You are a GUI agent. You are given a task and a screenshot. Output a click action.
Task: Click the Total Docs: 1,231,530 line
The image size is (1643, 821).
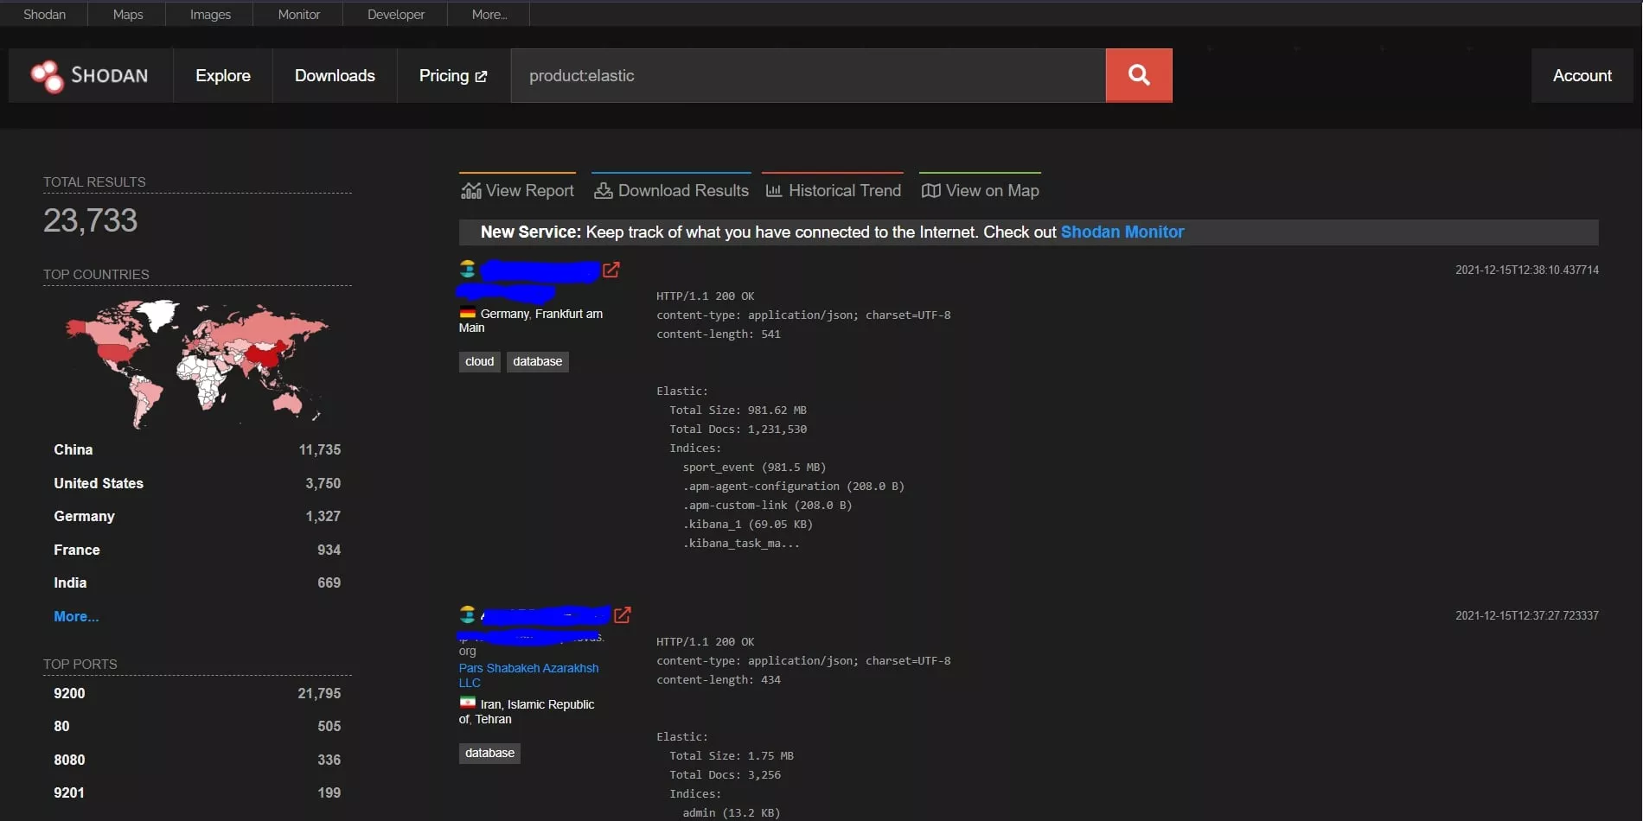tap(738, 429)
